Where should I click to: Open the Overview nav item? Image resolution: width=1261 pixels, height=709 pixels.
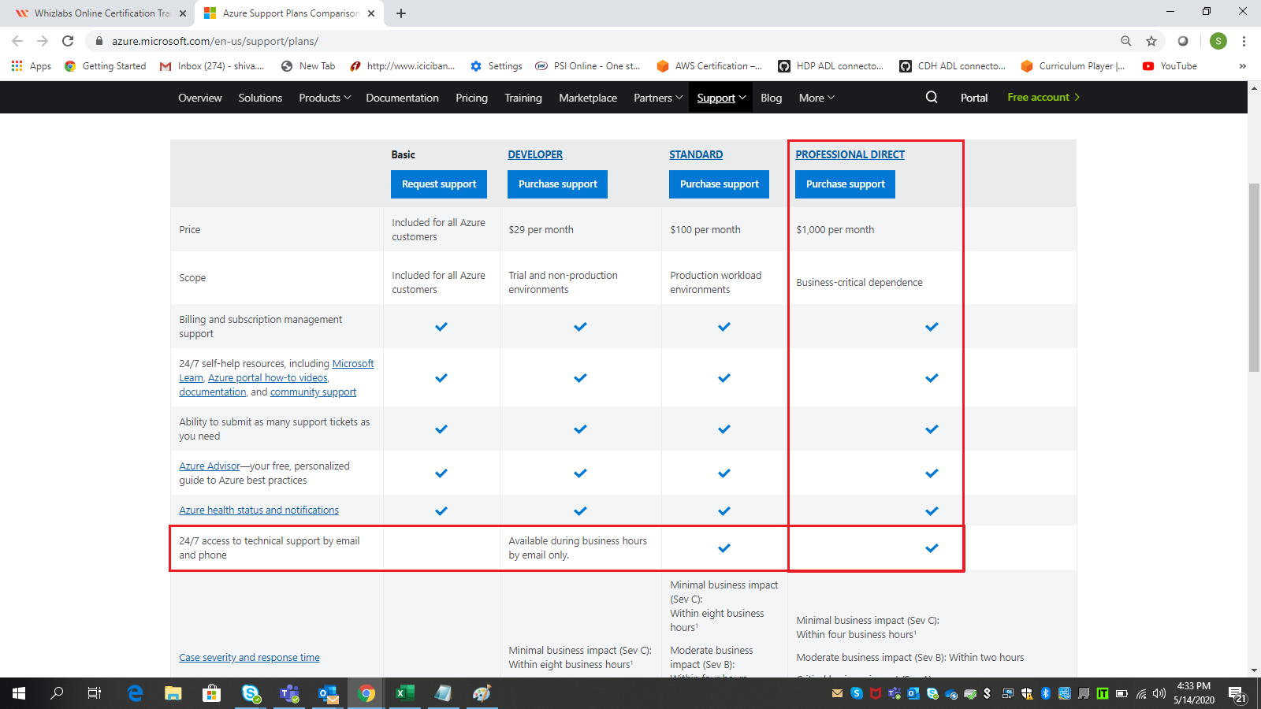coord(200,98)
